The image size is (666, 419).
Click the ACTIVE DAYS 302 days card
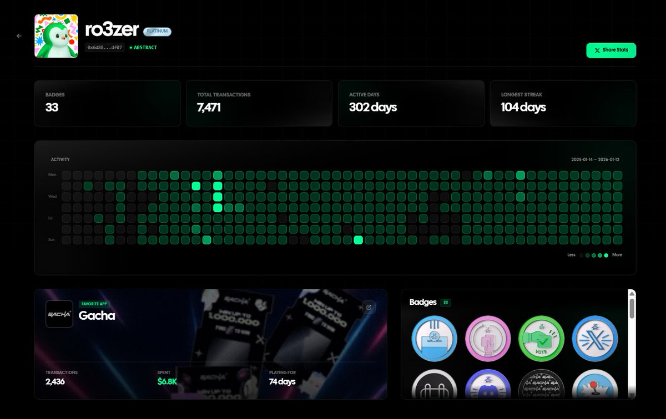[411, 103]
